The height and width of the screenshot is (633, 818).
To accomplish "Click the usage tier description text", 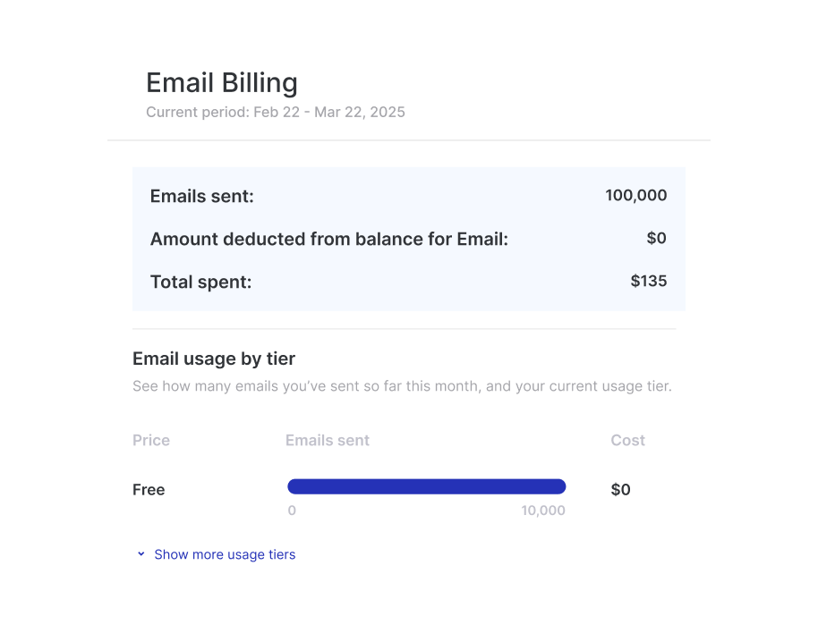I will (402, 387).
